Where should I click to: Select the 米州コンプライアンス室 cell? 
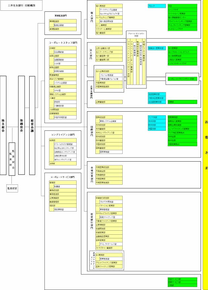point(109,133)
